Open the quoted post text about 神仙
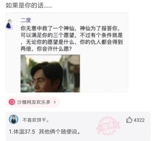The width and height of the screenshot is (154, 141). [x=72, y=38]
